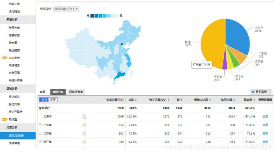Open the 搜索词 sidebar link
The height and width of the screenshot is (154, 275).
coord(13,43)
